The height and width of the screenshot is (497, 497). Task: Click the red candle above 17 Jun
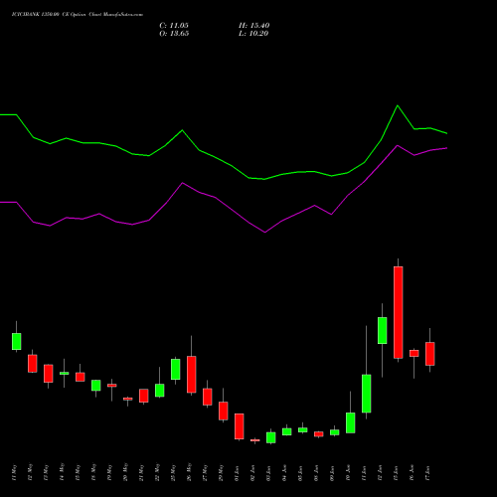[x=430, y=354]
